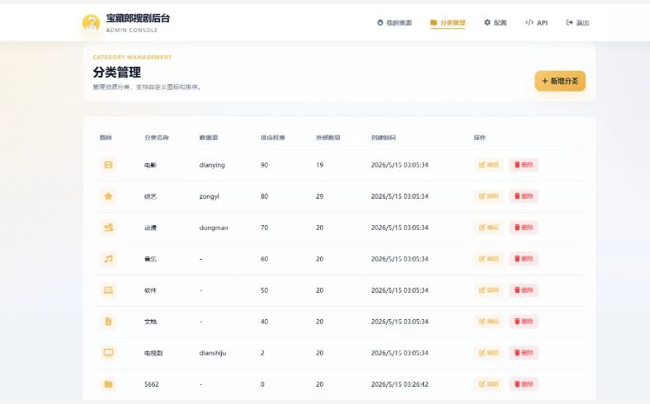This screenshot has width=650, height=404.
Task: Click the 分类管理 page heading
Action: [117, 72]
